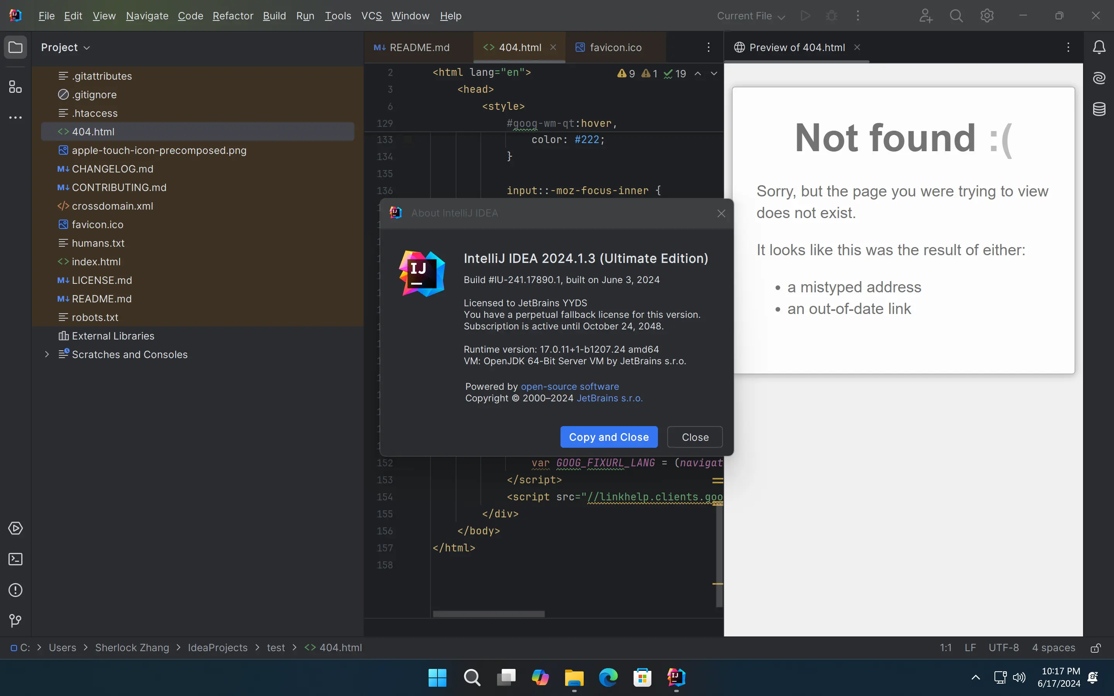The height and width of the screenshot is (696, 1114).
Task: Open the JetBrains s.r.o. link
Action: tap(610, 398)
